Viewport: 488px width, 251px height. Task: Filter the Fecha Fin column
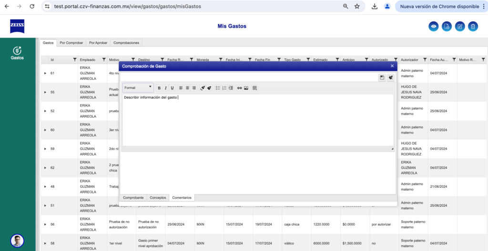pyautogui.click(x=279, y=59)
